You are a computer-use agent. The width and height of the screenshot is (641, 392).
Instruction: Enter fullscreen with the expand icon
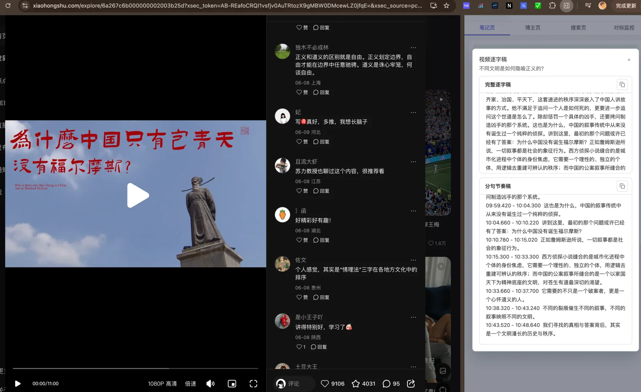click(x=254, y=384)
